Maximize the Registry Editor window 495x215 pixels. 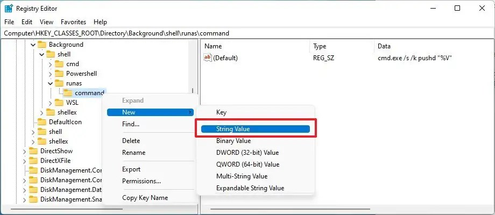pos(457,9)
